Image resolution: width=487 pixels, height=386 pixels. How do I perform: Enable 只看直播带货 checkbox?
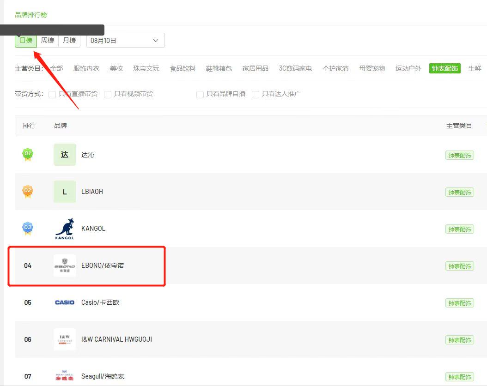click(52, 94)
